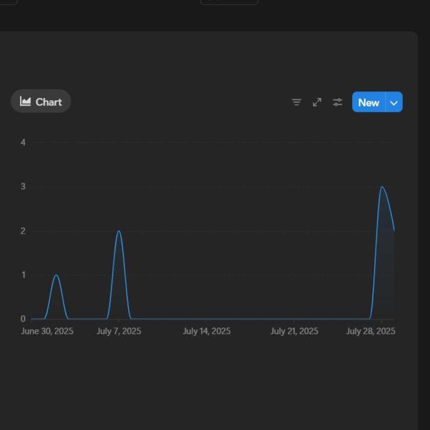The image size is (430, 430).
Task: Click the June 30, 2025 axis label
Action: pyautogui.click(x=47, y=332)
